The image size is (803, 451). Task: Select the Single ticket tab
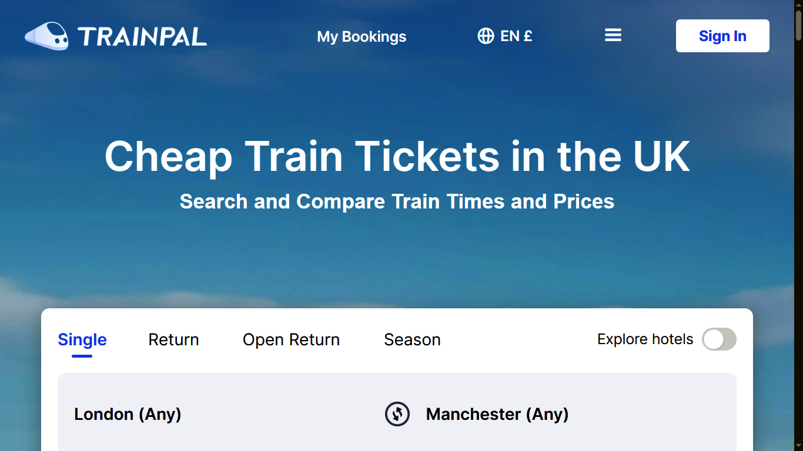[82, 339]
